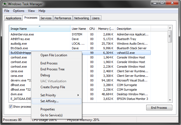Open the Performance tab
Image resolution: width=181 pixels, height=125 pixels.
63,18
